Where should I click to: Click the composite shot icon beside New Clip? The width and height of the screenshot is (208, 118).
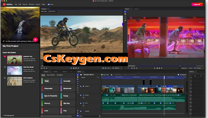pos(111,75)
